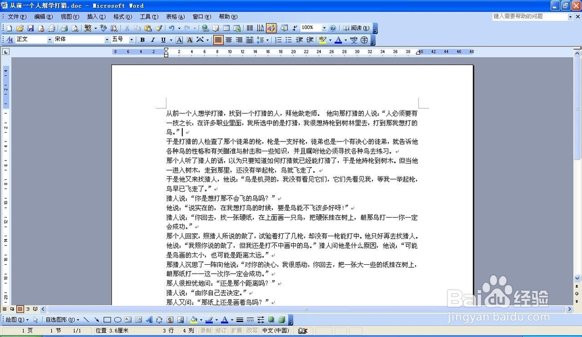Image resolution: width=582 pixels, height=337 pixels.
Task: Center align the paragraph
Action: (x=229, y=40)
